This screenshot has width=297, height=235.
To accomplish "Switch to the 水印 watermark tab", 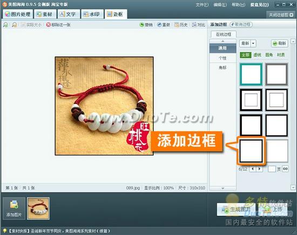I will click(92, 14).
